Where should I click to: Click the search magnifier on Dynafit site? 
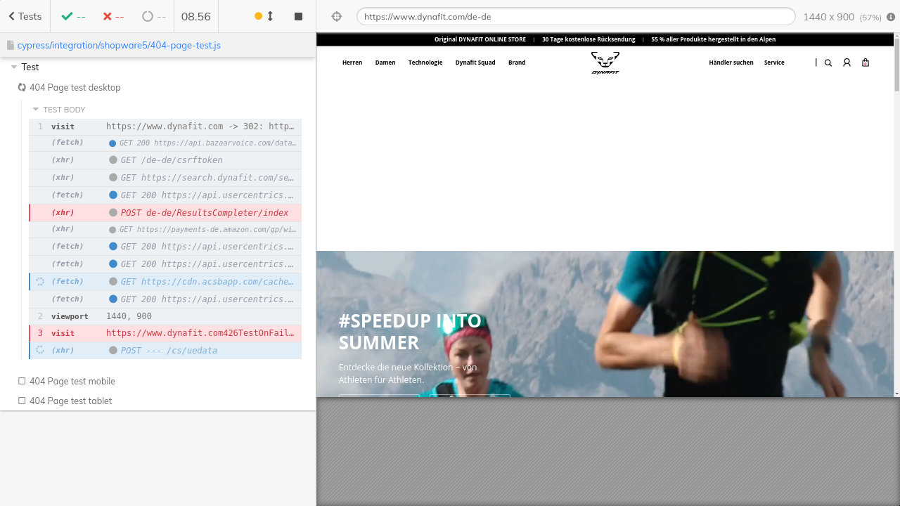(828, 63)
